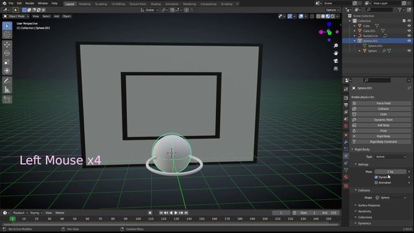Screen dimensions: 414x233
Task: Toggle the camera view icon
Action: click(x=336, y=61)
